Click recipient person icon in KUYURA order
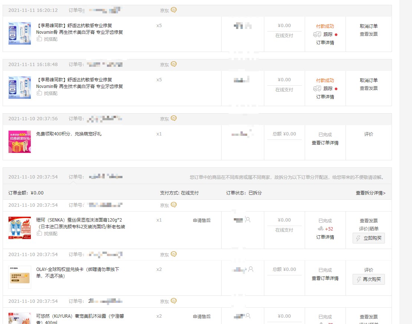Screen dimensions: 412x324 248,316
